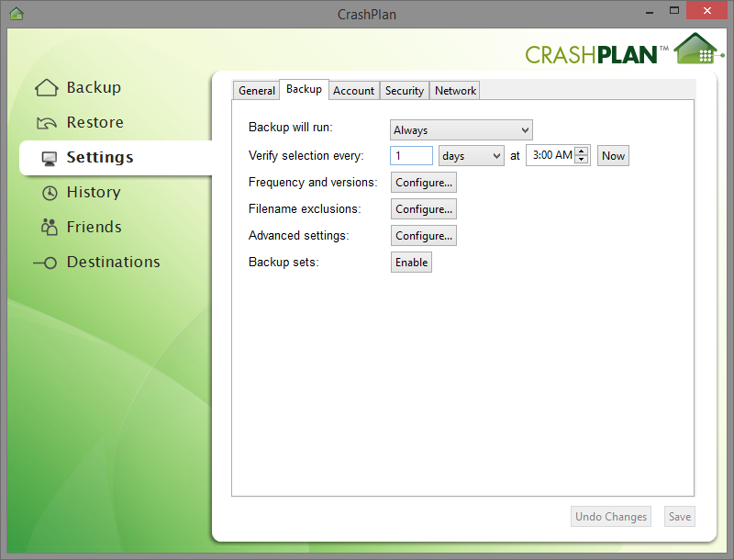Go to History in the sidebar
The image size is (734, 560).
click(x=94, y=192)
